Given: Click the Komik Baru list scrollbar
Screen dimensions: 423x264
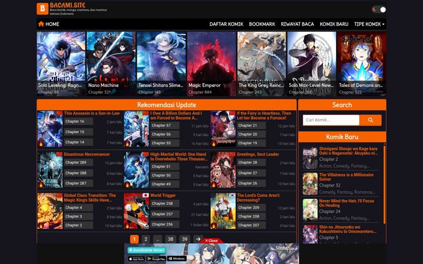Looking at the screenshot, I should click(384, 185).
